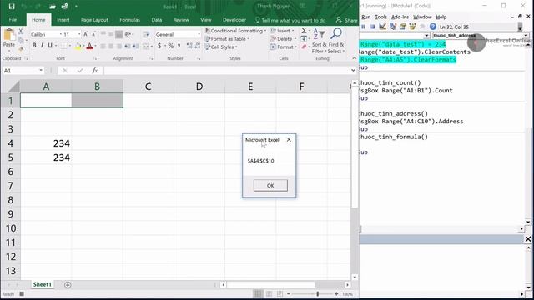This screenshot has height=300, width=534.
Task: Open the Name Box dropdown arrow
Action: (x=41, y=70)
